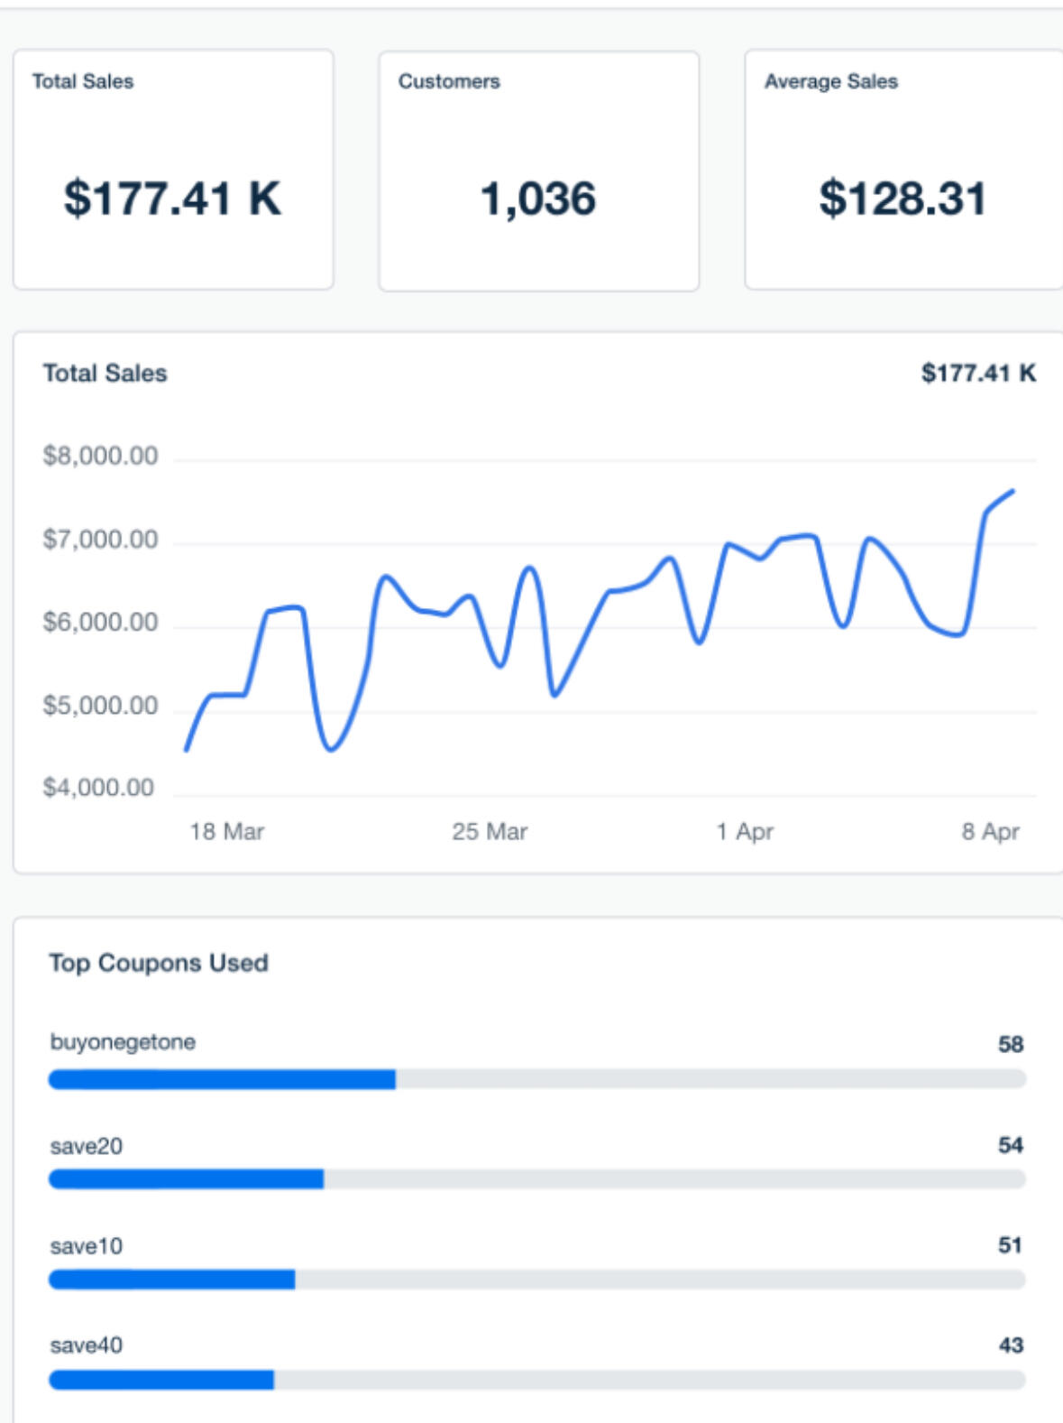This screenshot has height=1423, width=1063.
Task: Click the chart's top-right $177.41 K total
Action: [978, 374]
